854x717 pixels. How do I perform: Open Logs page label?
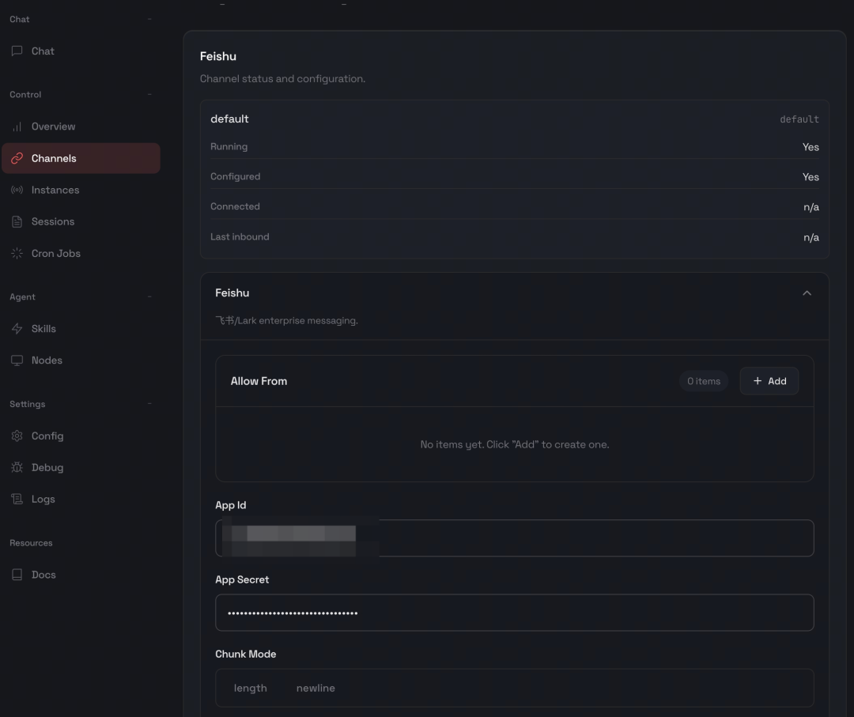43,499
